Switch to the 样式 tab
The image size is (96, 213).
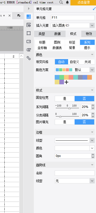pyautogui.click(x=73, y=34)
